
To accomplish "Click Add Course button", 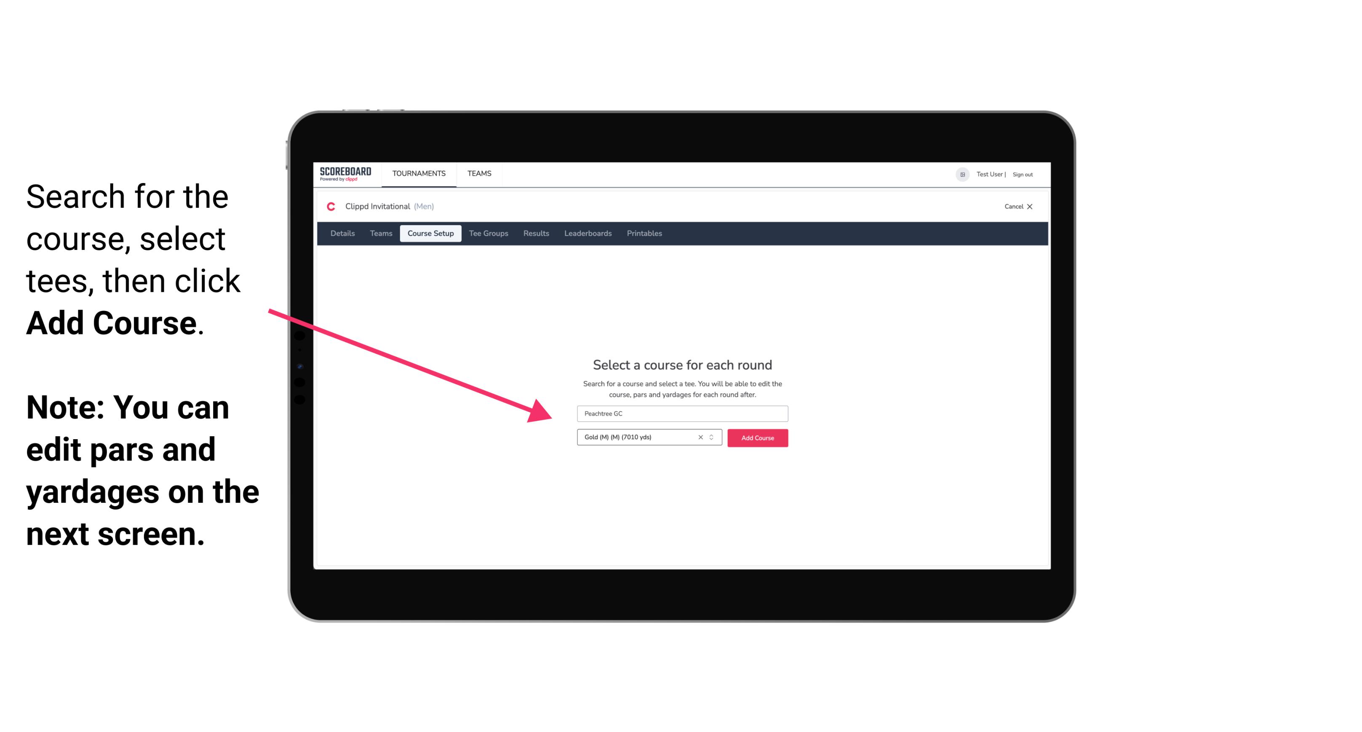I will [x=757, y=438].
